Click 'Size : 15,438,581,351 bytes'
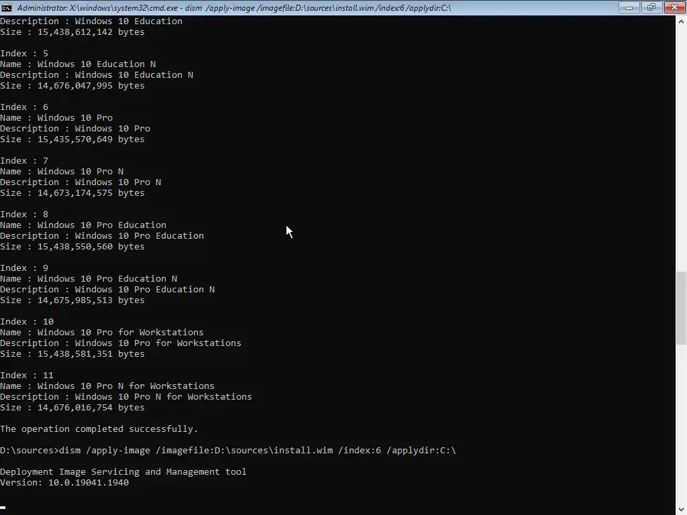 pos(72,354)
